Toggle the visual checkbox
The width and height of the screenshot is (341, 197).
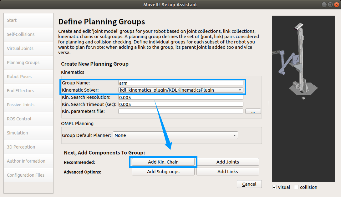tap(274, 187)
